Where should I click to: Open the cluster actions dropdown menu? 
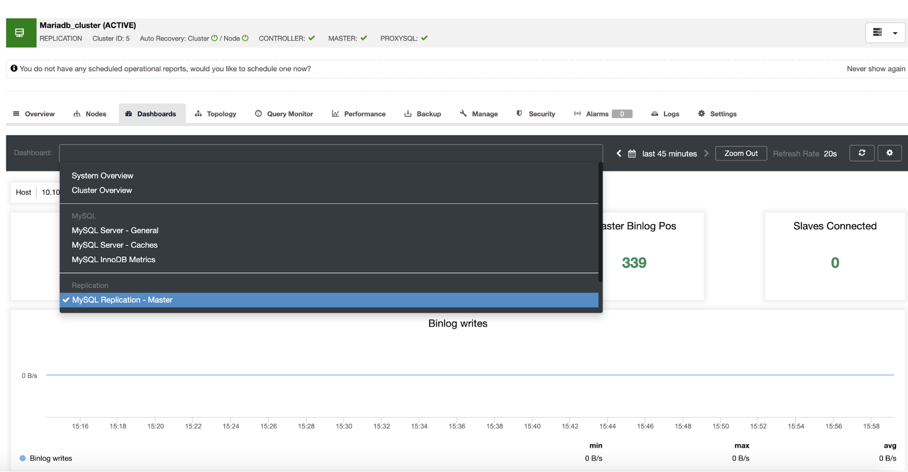tap(885, 33)
